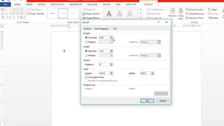Screen dimensions: 224x126
Task: Apply the selected blue line shape style
Action: (x=63, y=14)
